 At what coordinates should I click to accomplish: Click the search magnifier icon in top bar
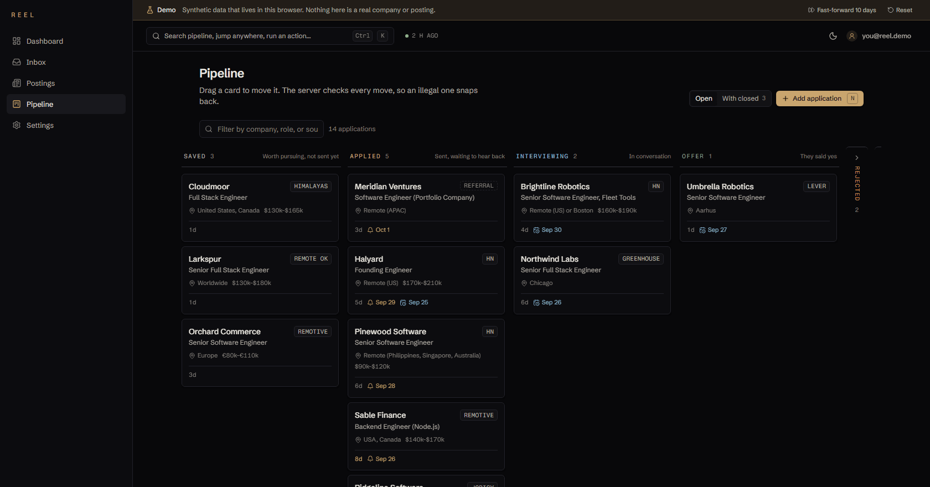[156, 36]
